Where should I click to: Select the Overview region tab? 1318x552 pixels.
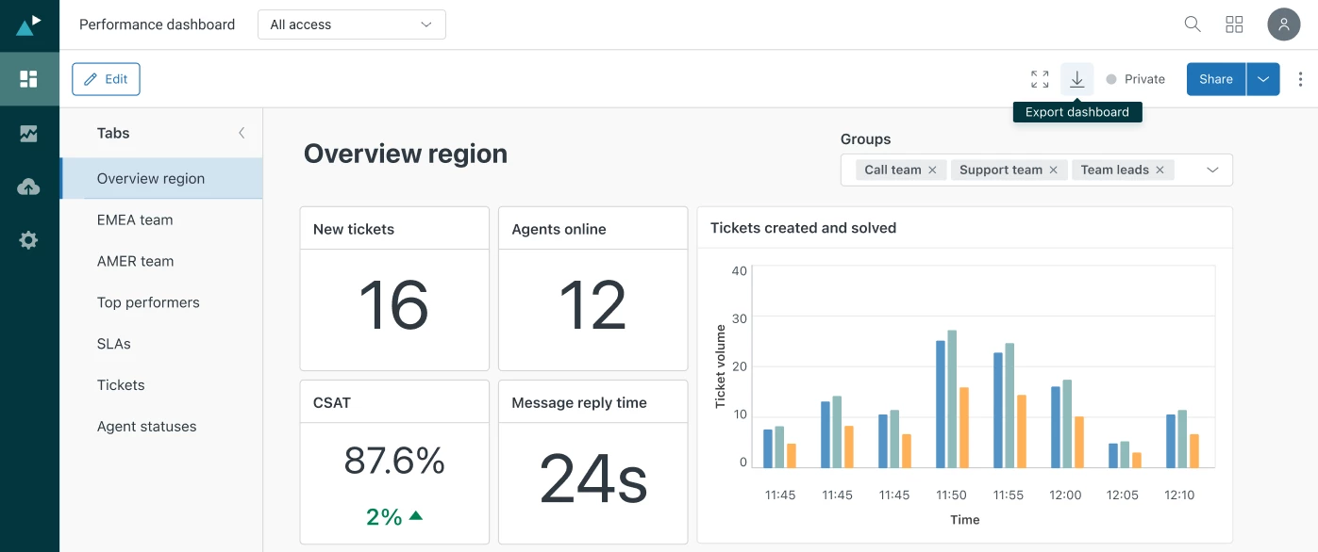161,178
